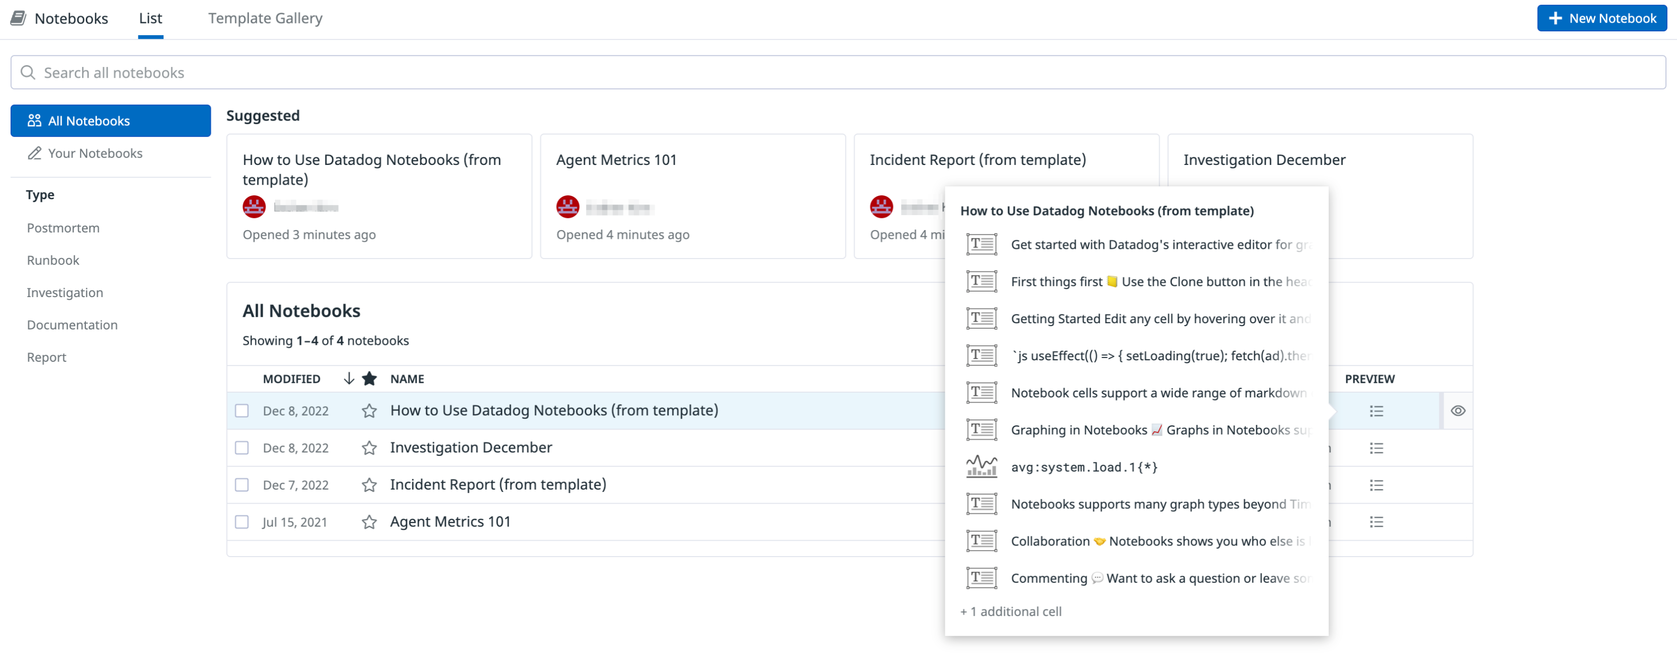Click the Notebooks book icon in header
The image size is (1677, 655).
(18, 17)
